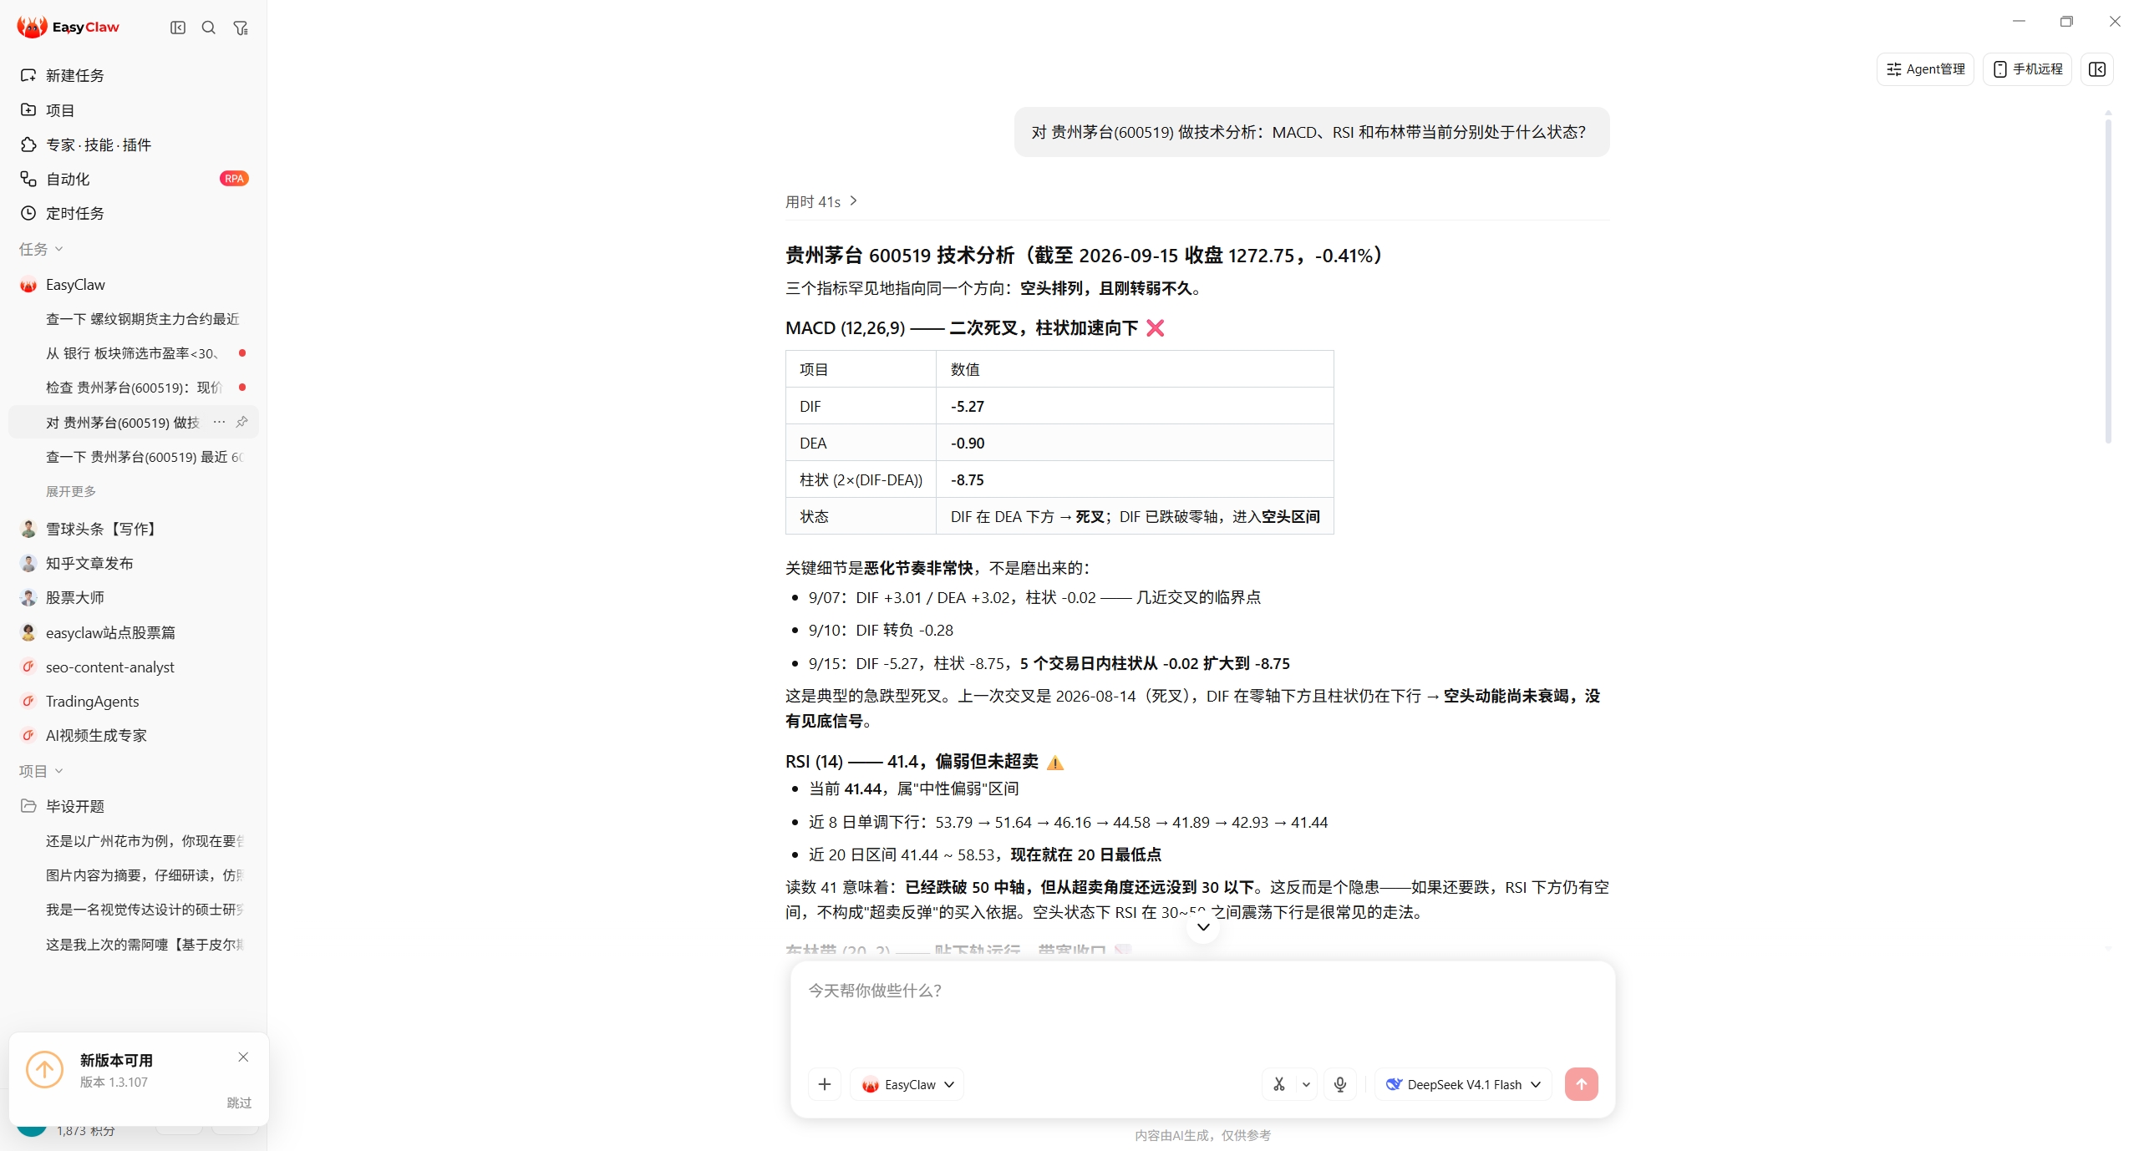Select the AI视频生成专家 agent
Viewport: 2139px width, 1151px height.
click(134, 735)
